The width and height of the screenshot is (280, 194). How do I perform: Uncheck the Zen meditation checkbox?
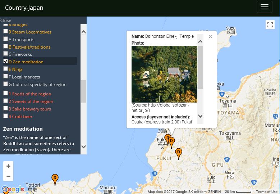coord(5,61)
